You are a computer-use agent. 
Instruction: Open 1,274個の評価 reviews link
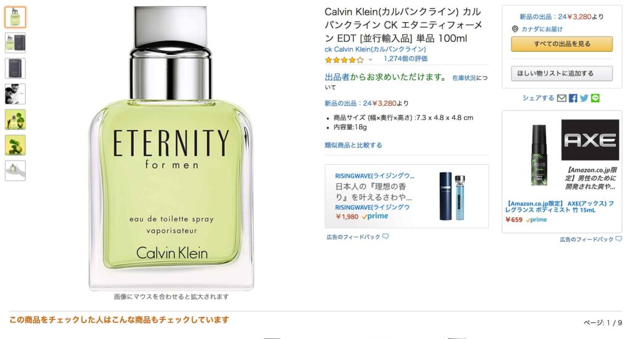click(405, 58)
